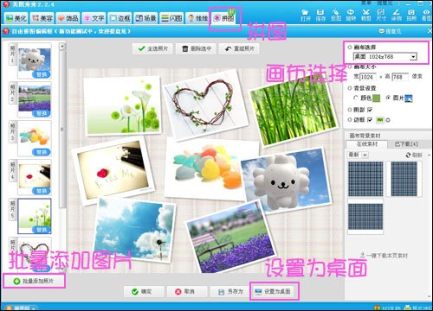Viewport: 433px width, 311px height.
Task: Click 替换 replace on photo 1
Action: pos(42,74)
